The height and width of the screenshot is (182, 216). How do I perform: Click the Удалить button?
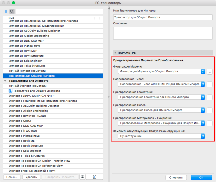31,177
